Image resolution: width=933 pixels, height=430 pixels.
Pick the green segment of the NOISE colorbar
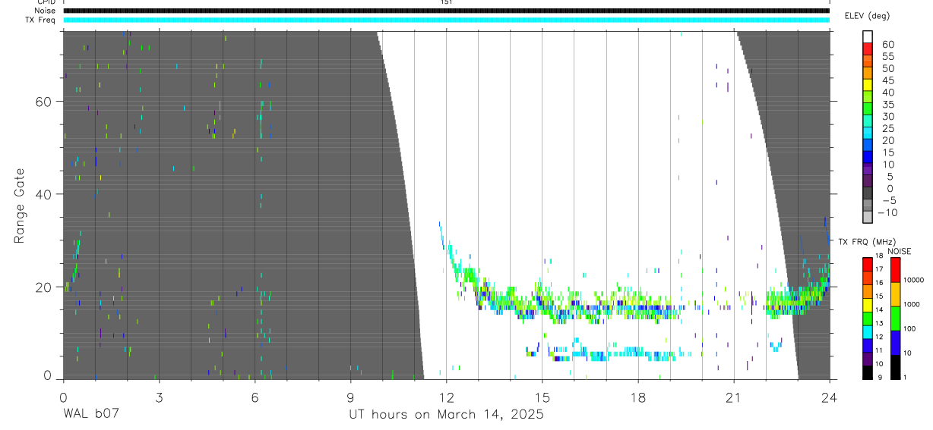tap(894, 318)
